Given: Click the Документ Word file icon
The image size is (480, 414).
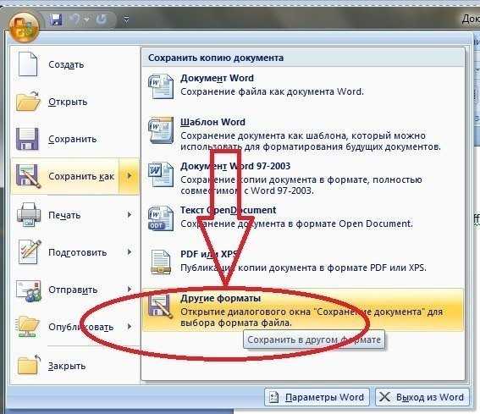Looking at the screenshot, I should pos(161,86).
